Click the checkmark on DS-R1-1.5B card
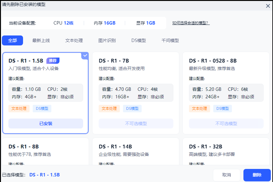The height and width of the screenshot is (182, 273). pyautogui.click(x=85, y=55)
